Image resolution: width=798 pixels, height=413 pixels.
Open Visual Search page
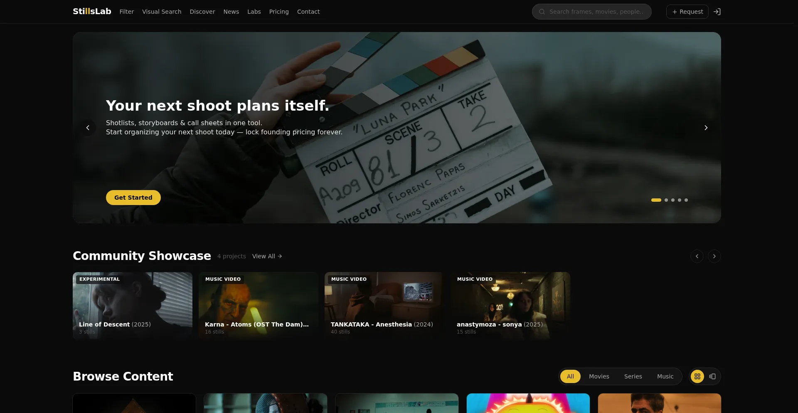point(162,12)
